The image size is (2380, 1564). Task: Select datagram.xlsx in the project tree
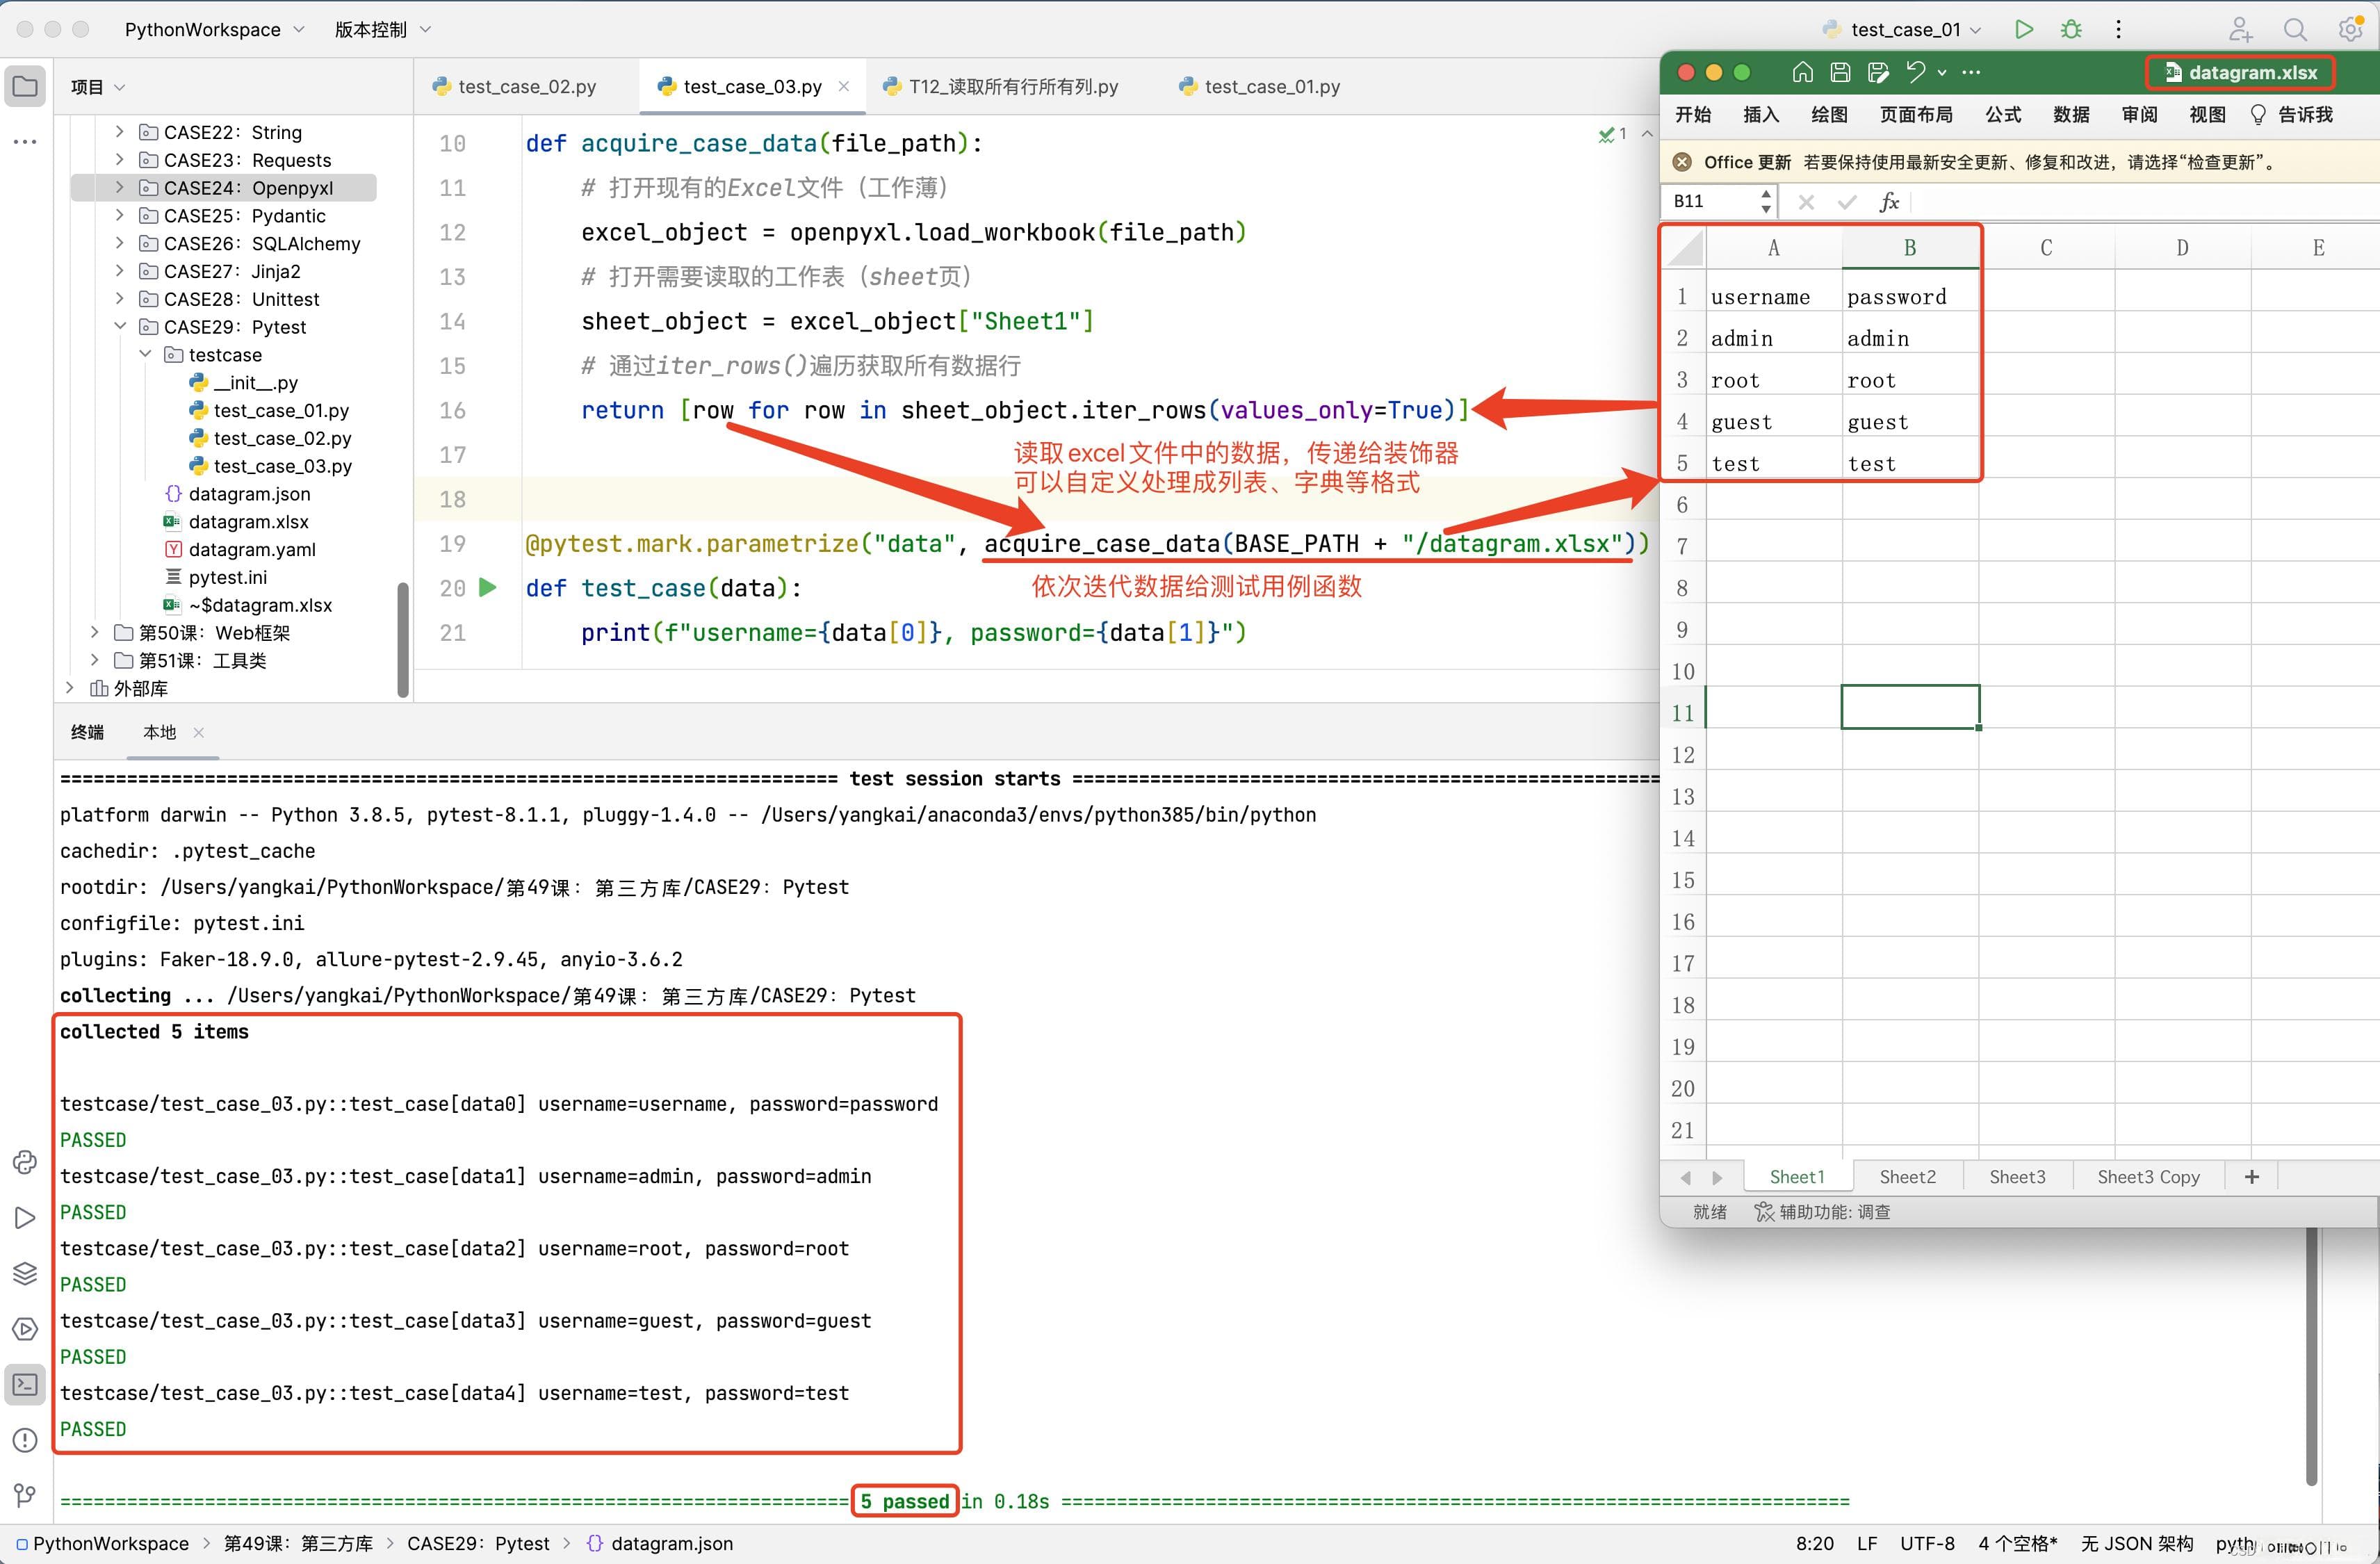point(237,521)
